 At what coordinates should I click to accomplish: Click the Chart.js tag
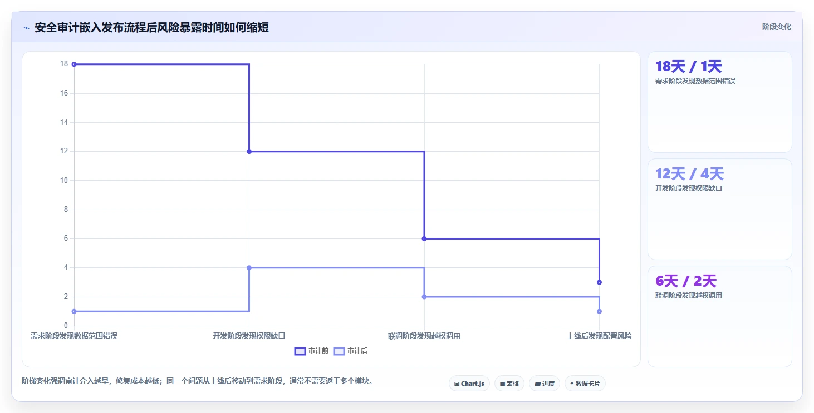[469, 384]
